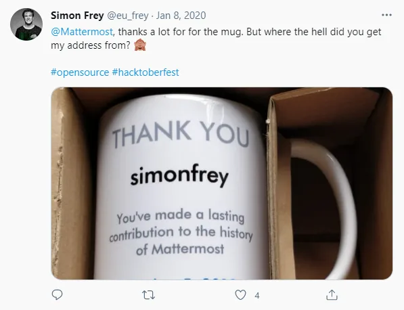Retweet the Mattermost mug tweet

pos(149,295)
